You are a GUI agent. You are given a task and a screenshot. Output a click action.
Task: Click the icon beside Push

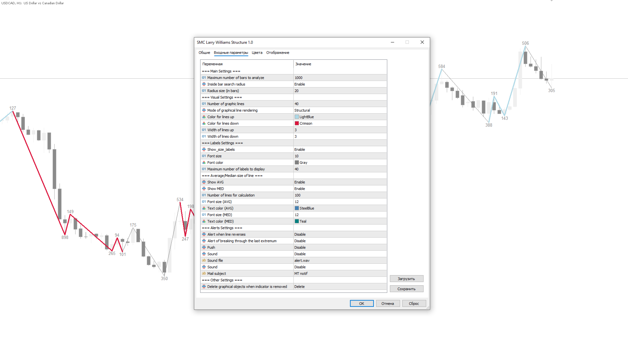(204, 247)
